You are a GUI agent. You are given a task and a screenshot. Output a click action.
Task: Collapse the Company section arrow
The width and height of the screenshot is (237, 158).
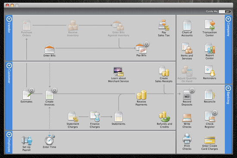pos(228,19)
